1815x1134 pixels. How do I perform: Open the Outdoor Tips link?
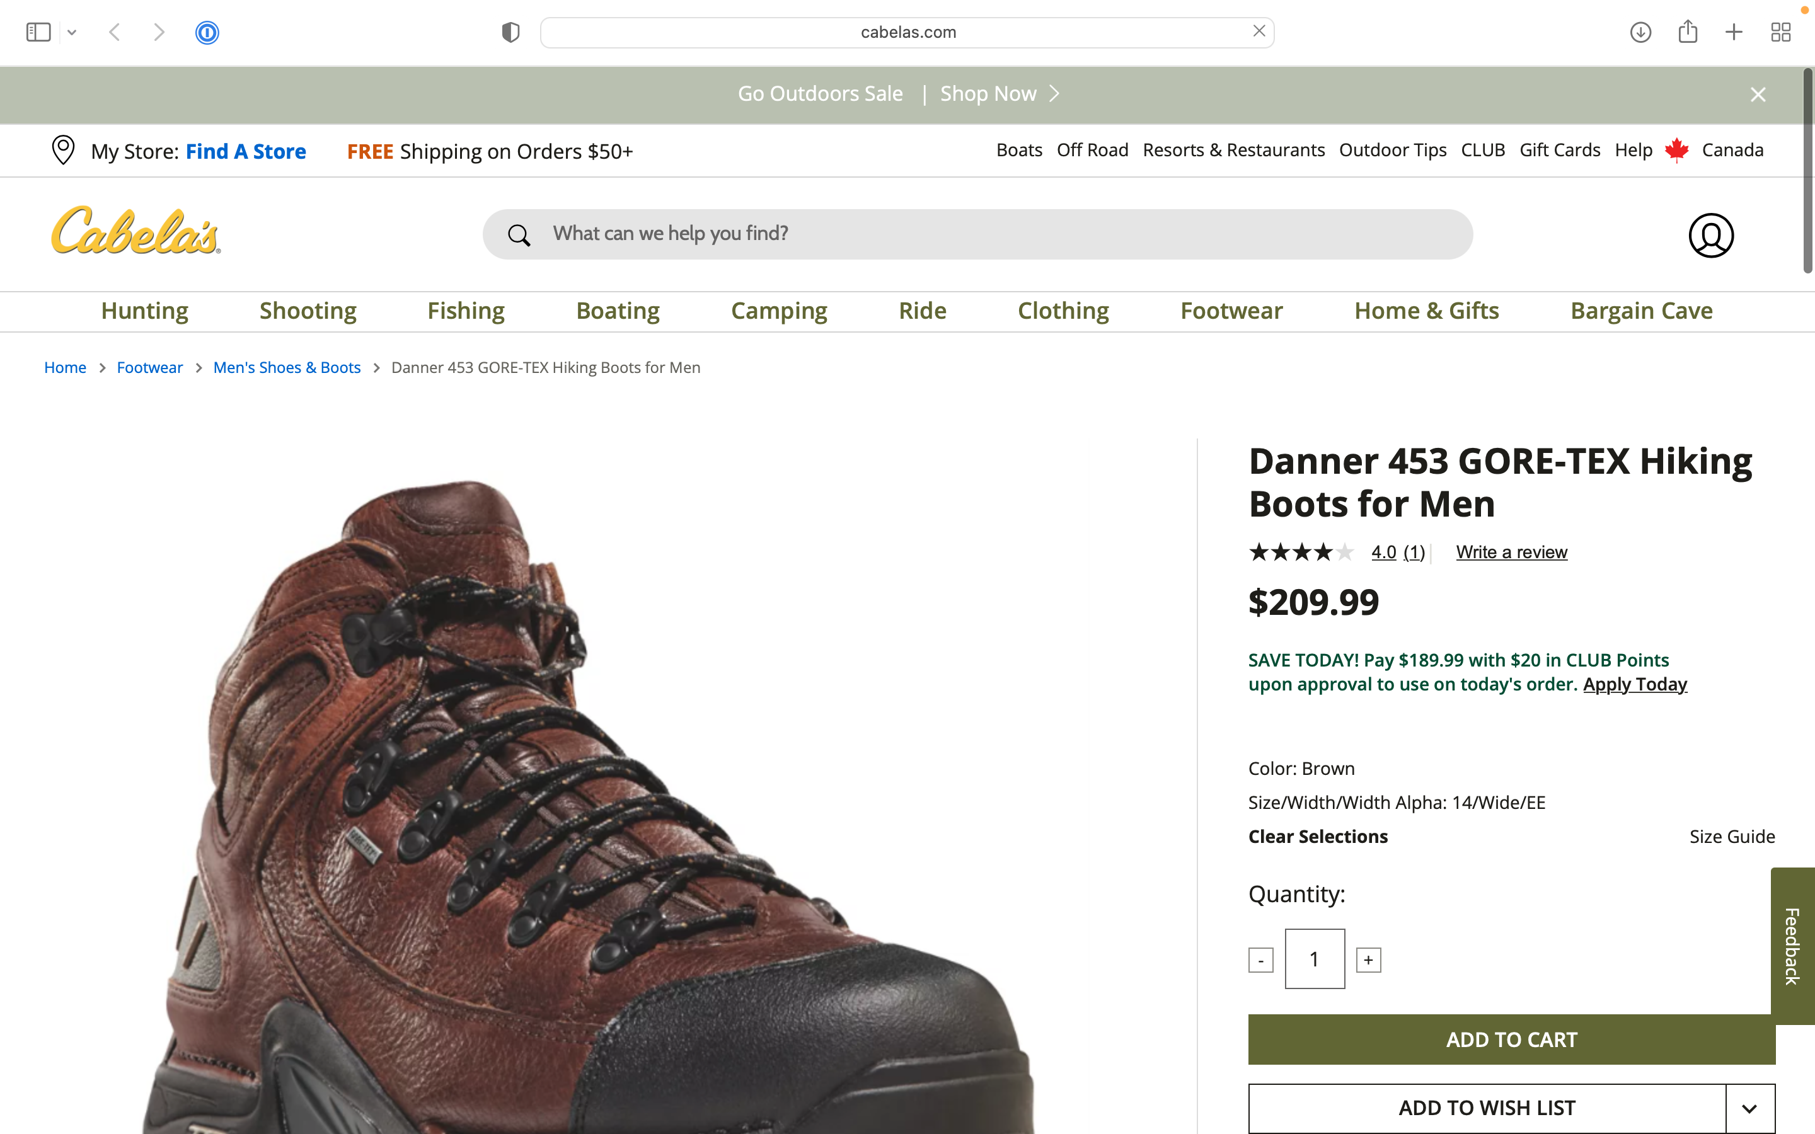pyautogui.click(x=1393, y=150)
